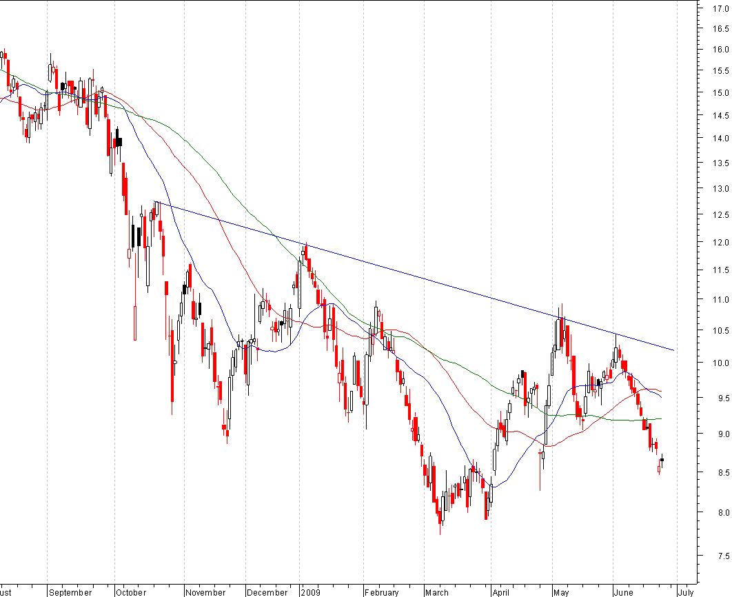
Task: Select the 14.5 price axis value
Action: click(x=721, y=115)
